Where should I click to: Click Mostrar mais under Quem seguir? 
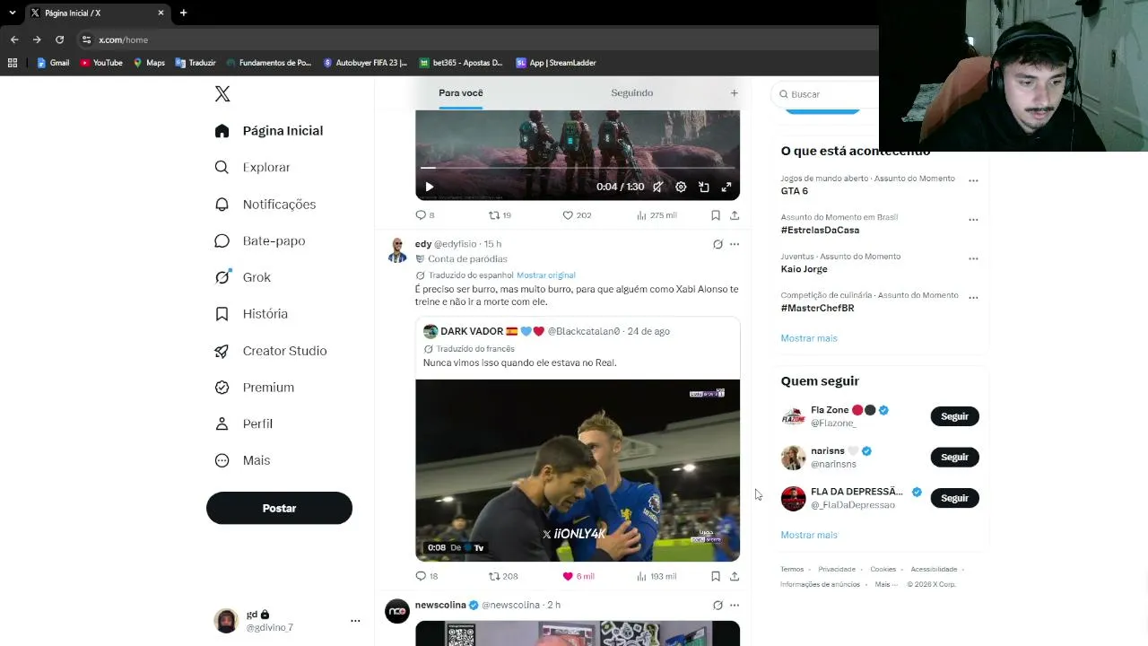[x=809, y=535]
